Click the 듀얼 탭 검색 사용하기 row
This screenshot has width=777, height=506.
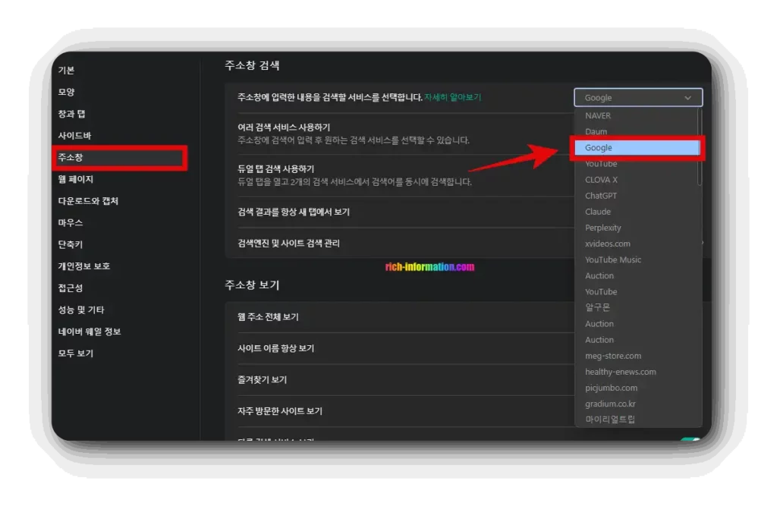399,175
